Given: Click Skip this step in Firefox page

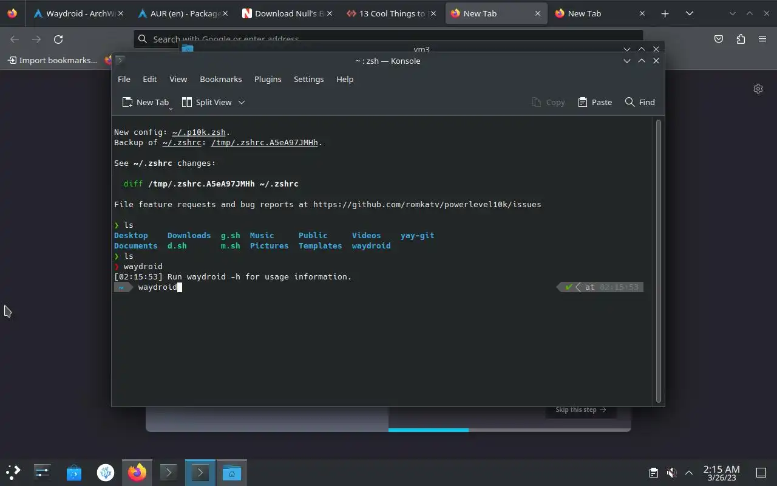Looking at the screenshot, I should (581, 409).
